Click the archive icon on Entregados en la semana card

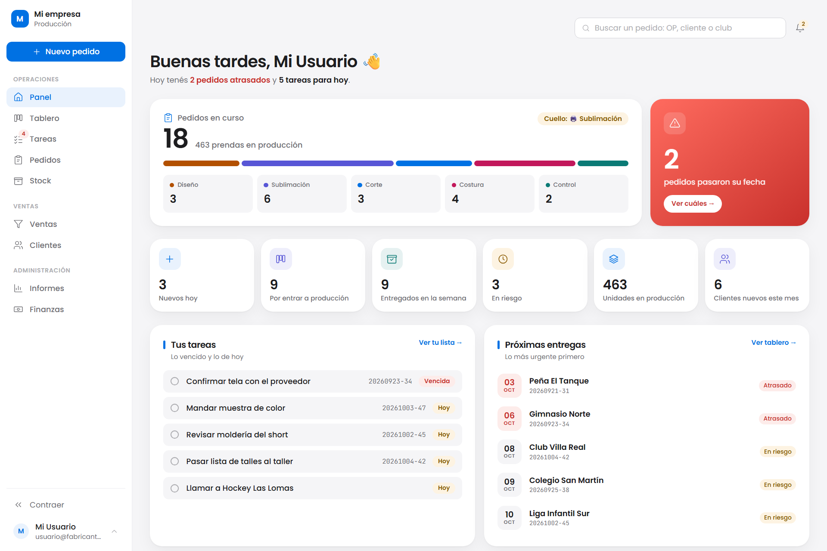click(392, 259)
